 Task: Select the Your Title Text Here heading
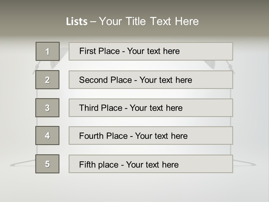(149, 21)
